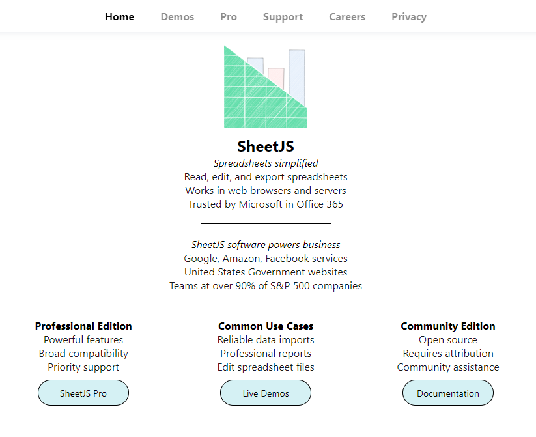Open the Home navigation tab
This screenshot has width=536, height=437.
click(119, 17)
